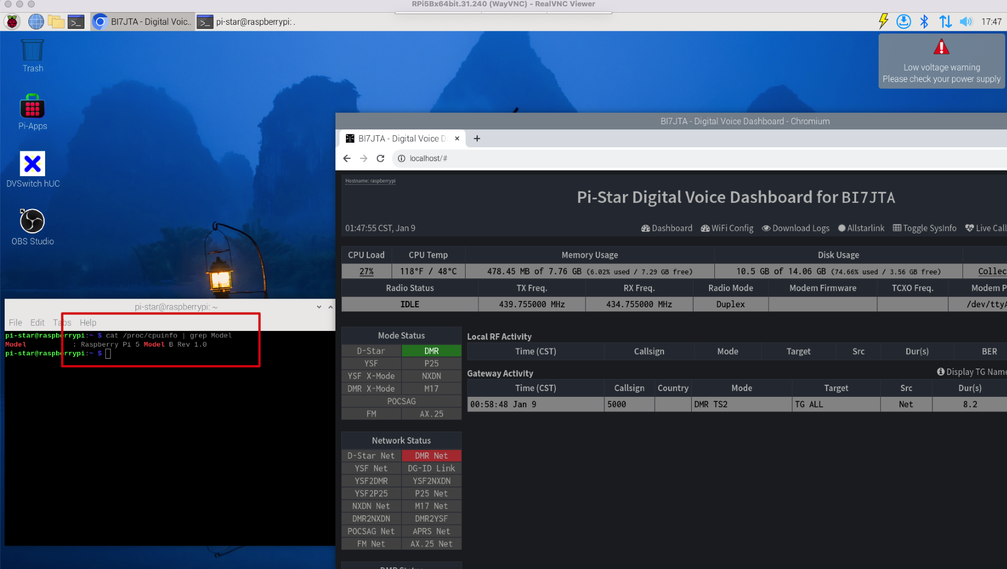The image size is (1007, 569).
Task: Open terminal Tabs menu
Action: pyautogui.click(x=62, y=323)
